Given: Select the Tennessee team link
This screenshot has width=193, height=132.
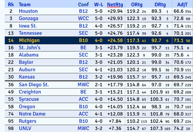Looking at the screenshot, I should [x=30, y=33].
